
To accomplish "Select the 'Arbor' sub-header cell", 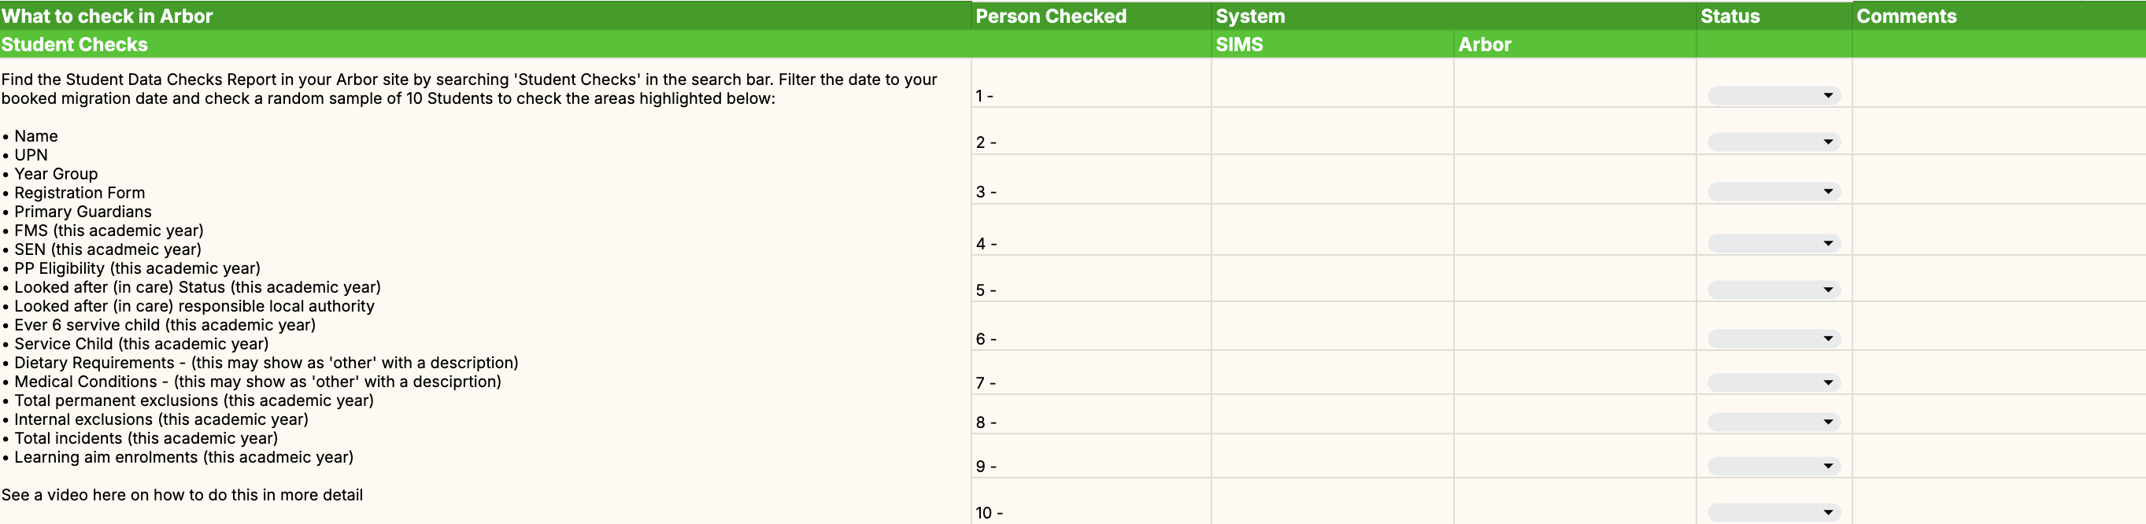I will [x=1484, y=44].
